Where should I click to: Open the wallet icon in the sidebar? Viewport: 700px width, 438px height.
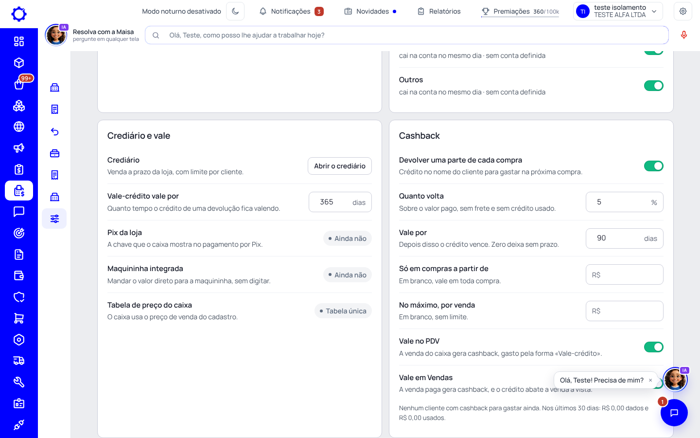coord(19,276)
